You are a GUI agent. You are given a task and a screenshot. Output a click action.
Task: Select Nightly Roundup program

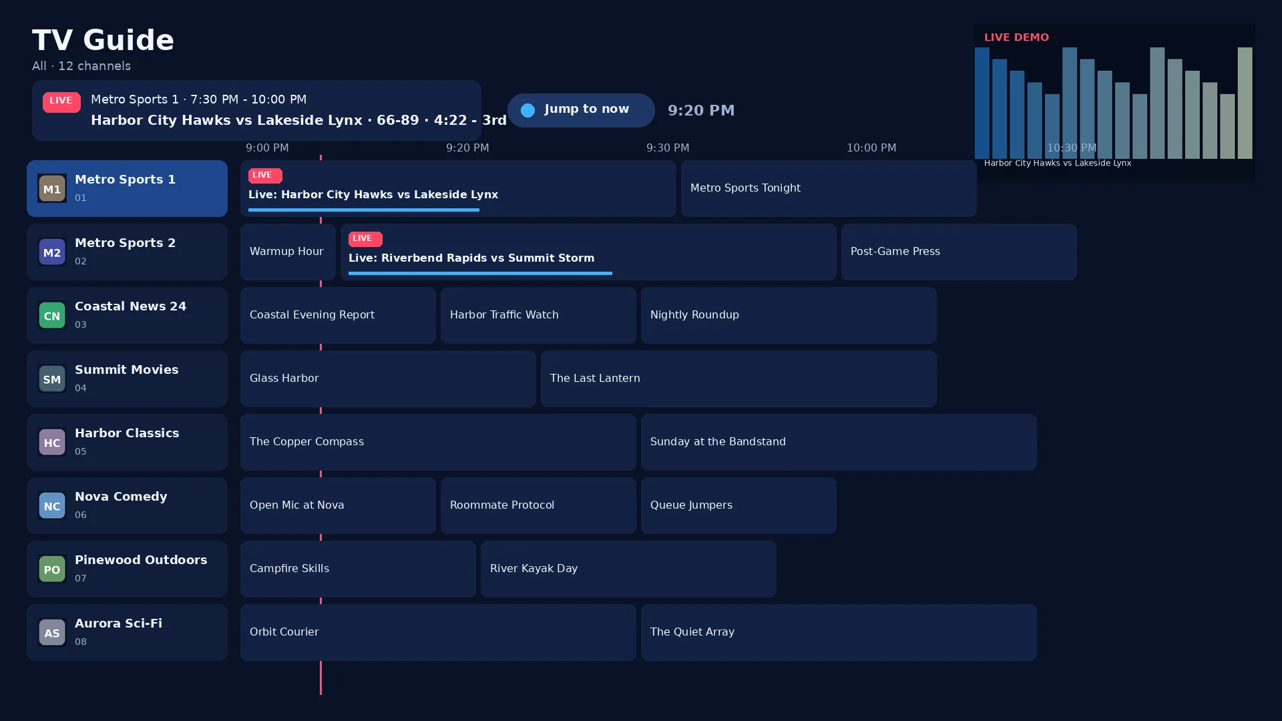click(x=789, y=315)
